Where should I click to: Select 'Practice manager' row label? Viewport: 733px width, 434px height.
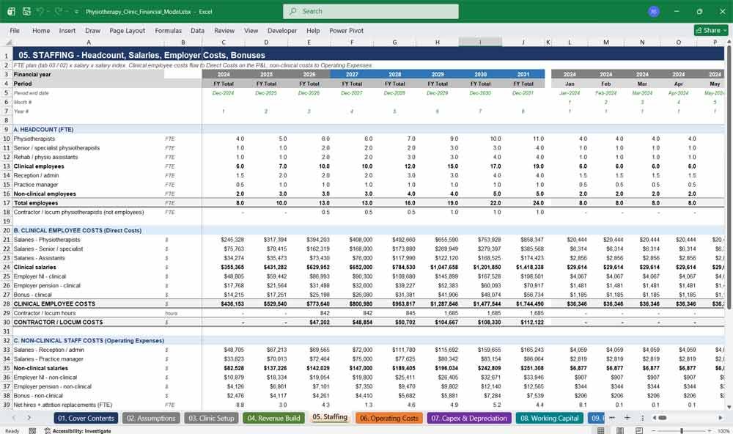point(89,185)
